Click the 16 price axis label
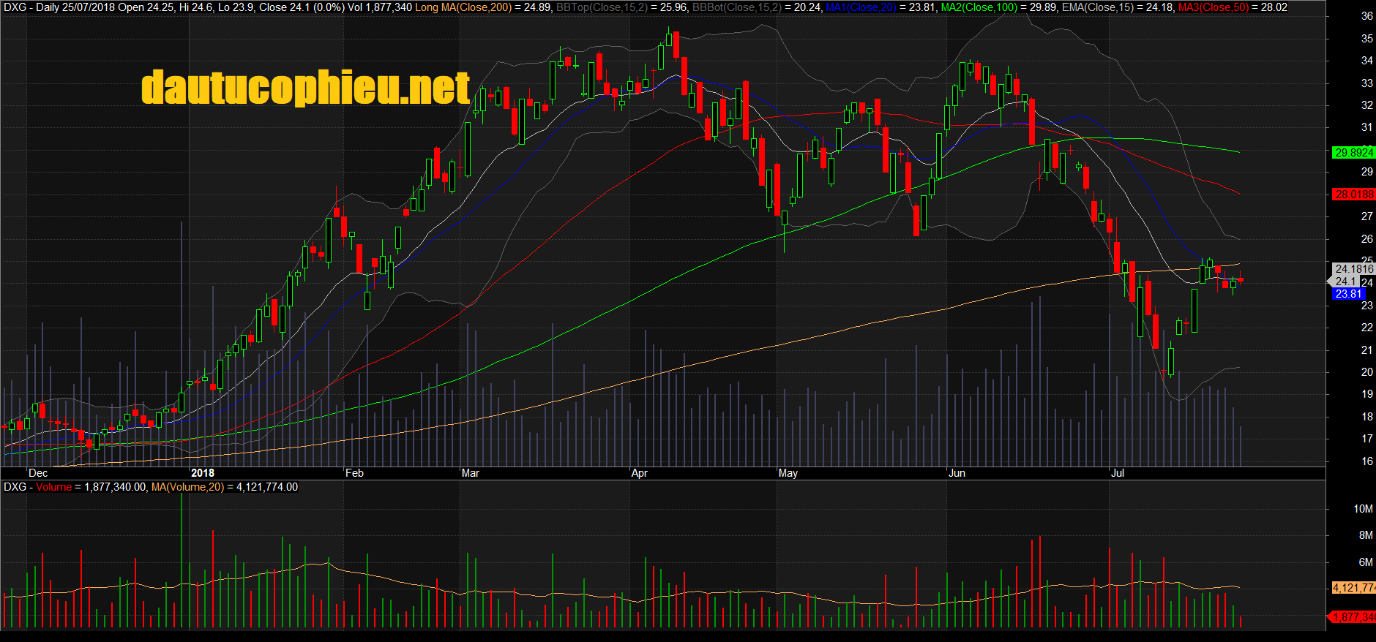This screenshot has height=642, width=1376. point(1366,461)
